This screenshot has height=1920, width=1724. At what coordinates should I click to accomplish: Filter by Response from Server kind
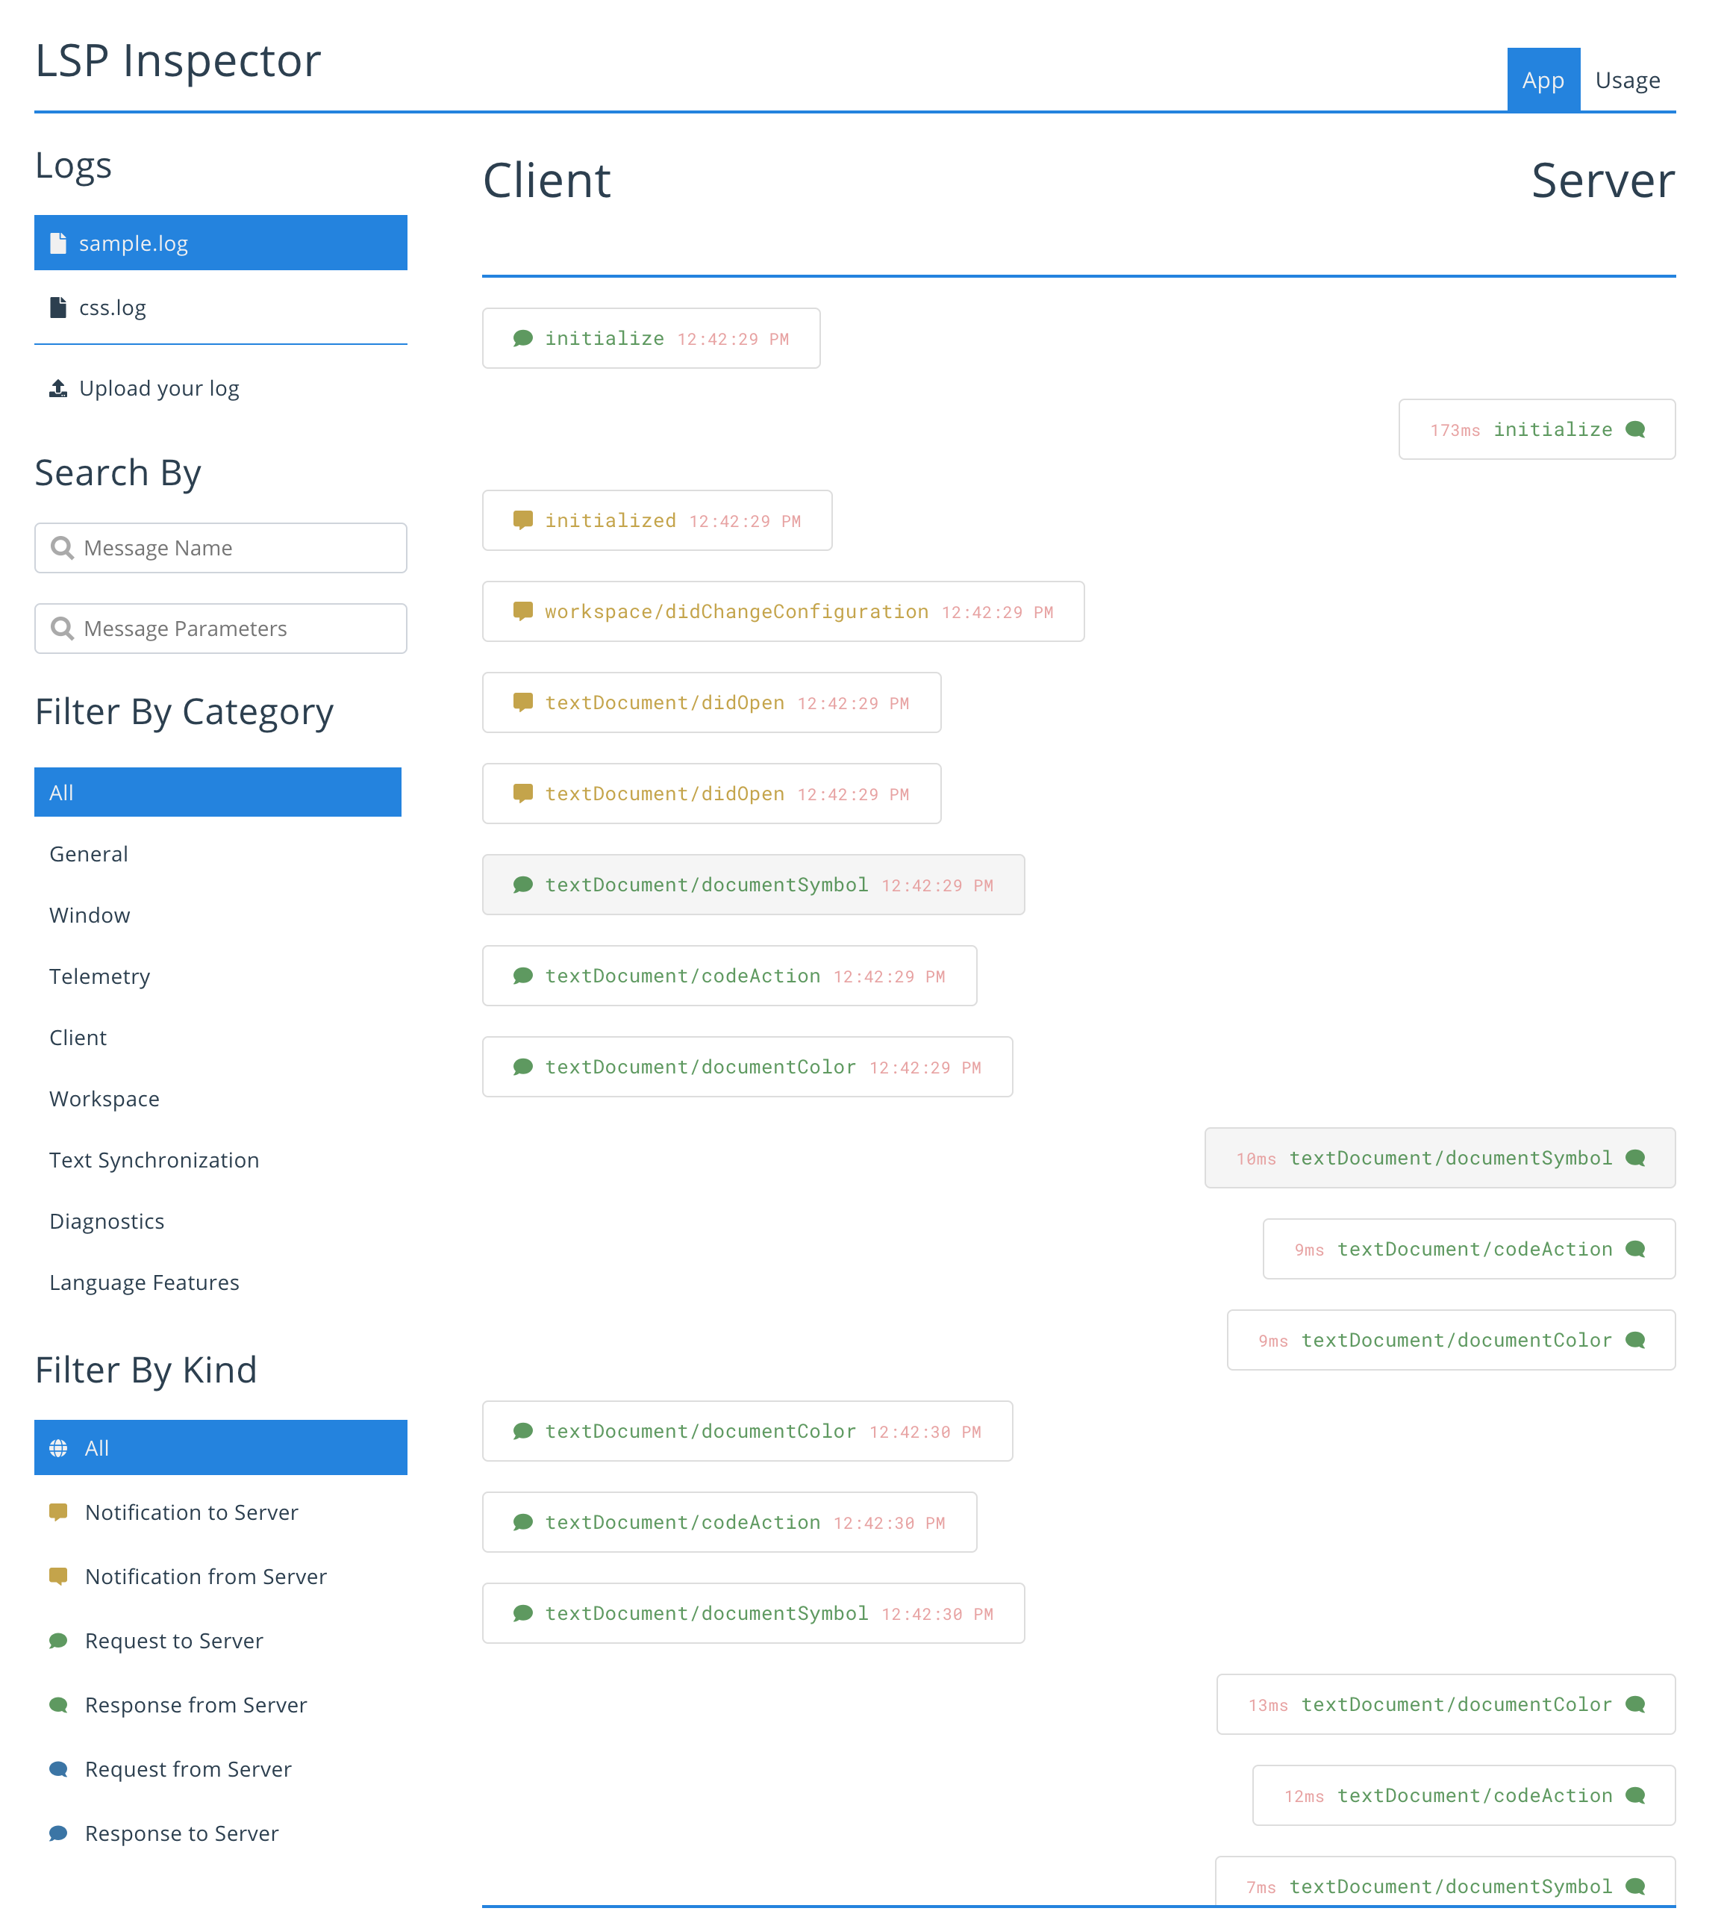pos(195,1705)
